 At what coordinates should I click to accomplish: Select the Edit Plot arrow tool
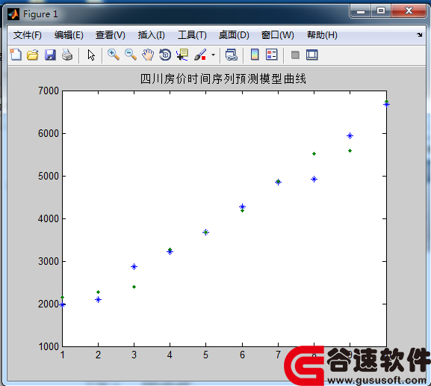pyautogui.click(x=91, y=55)
